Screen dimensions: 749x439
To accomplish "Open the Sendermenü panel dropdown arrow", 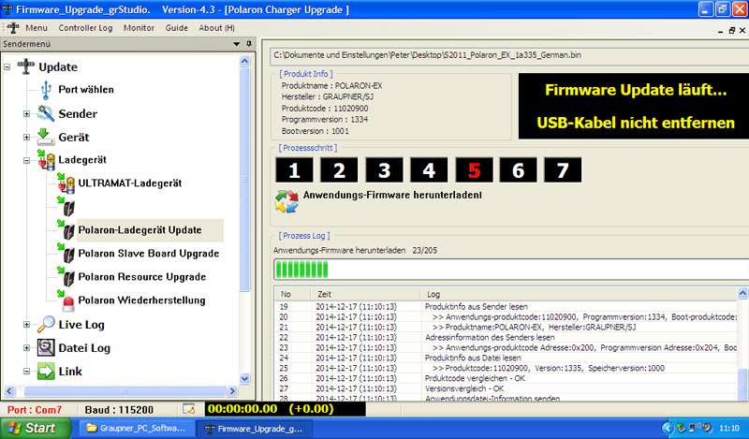I will pyautogui.click(x=236, y=43).
